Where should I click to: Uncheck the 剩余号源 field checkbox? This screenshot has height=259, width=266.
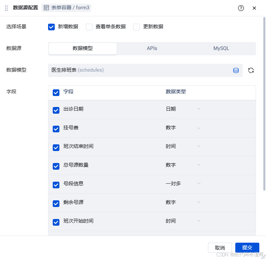56,203
